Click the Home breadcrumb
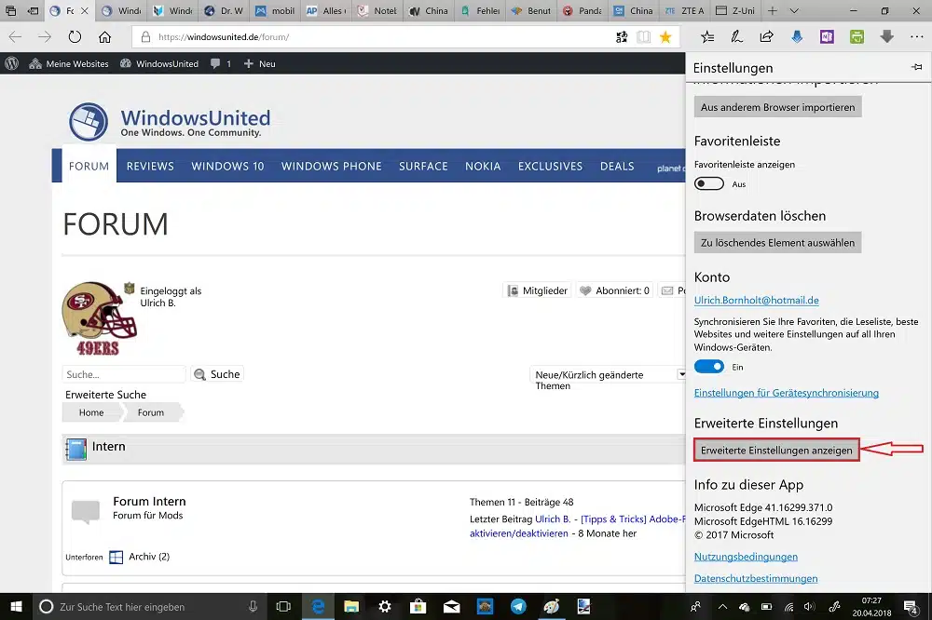This screenshot has width=932, height=620. 91,412
